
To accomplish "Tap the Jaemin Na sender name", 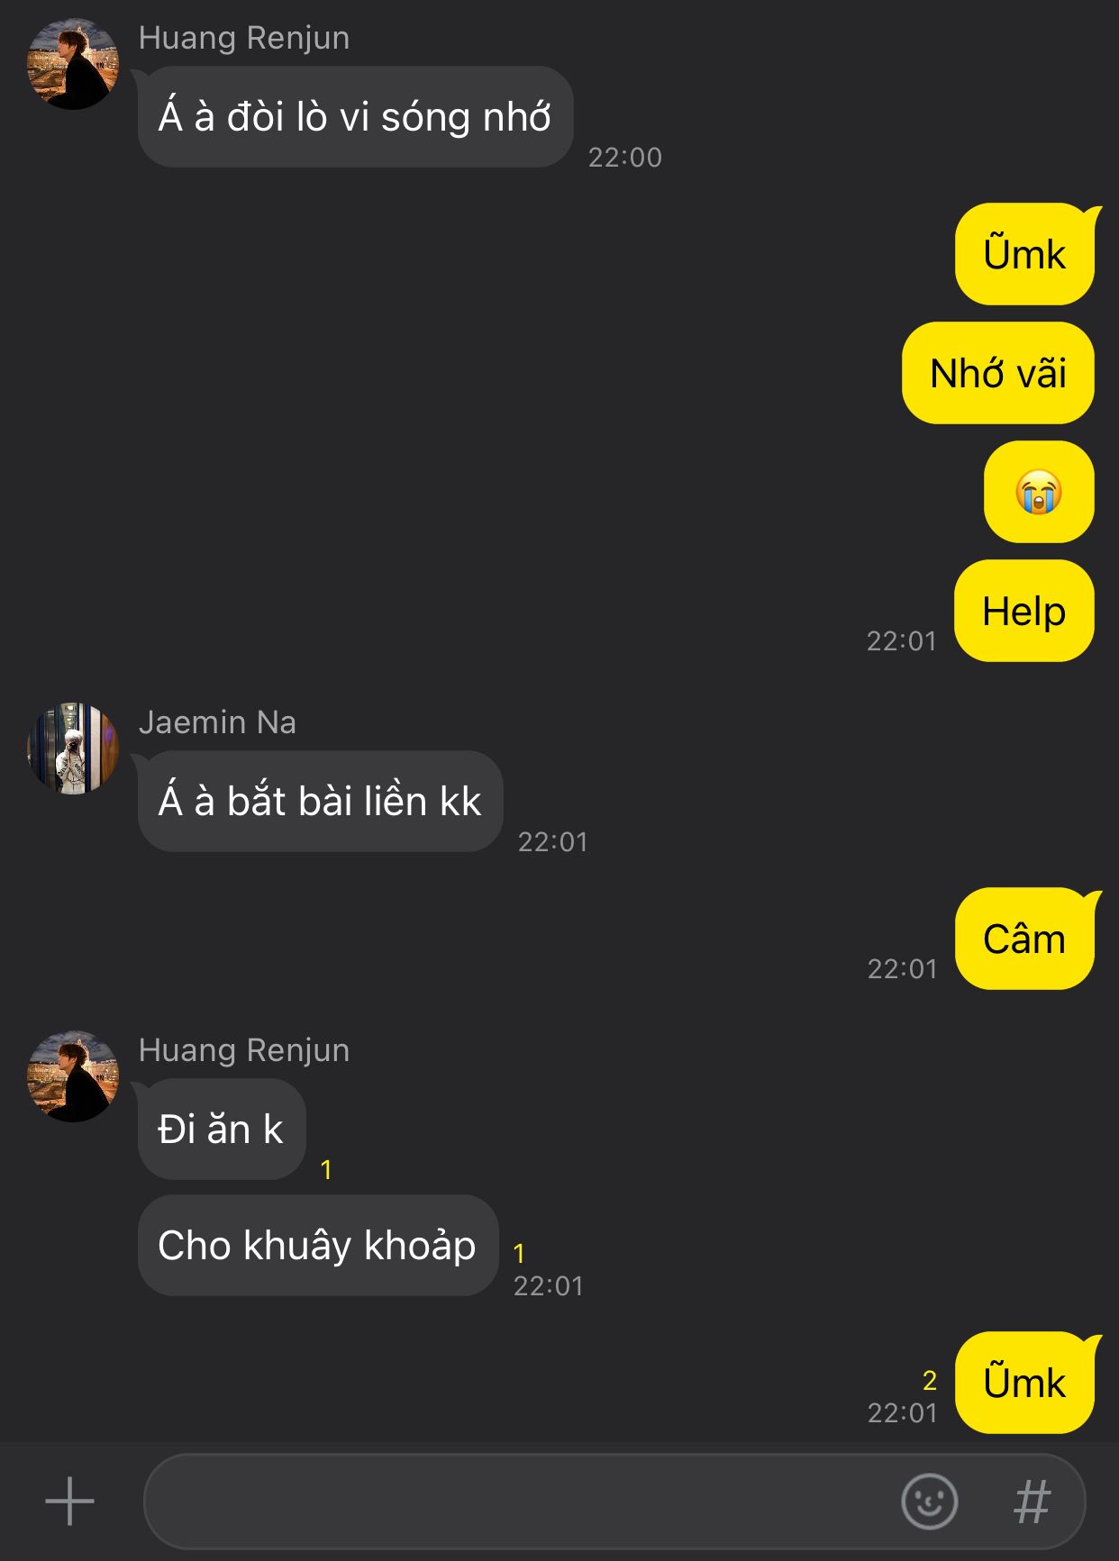I will coord(217,722).
